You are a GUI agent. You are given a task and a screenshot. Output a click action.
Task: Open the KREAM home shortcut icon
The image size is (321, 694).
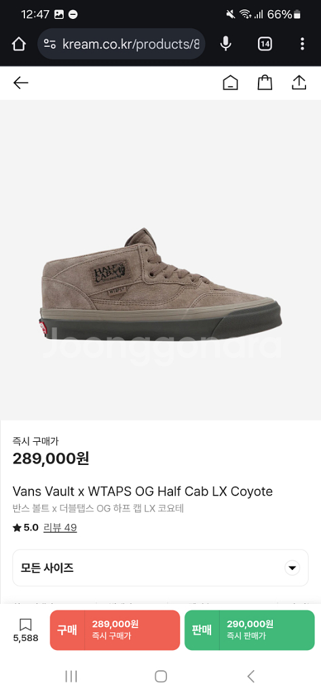pos(230,83)
